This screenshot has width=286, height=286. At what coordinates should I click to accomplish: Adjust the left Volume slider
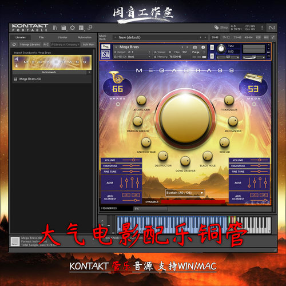tap(131, 160)
